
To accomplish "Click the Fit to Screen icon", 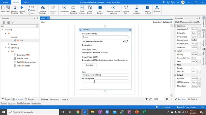I will pyautogui.click(x=167, y=99).
